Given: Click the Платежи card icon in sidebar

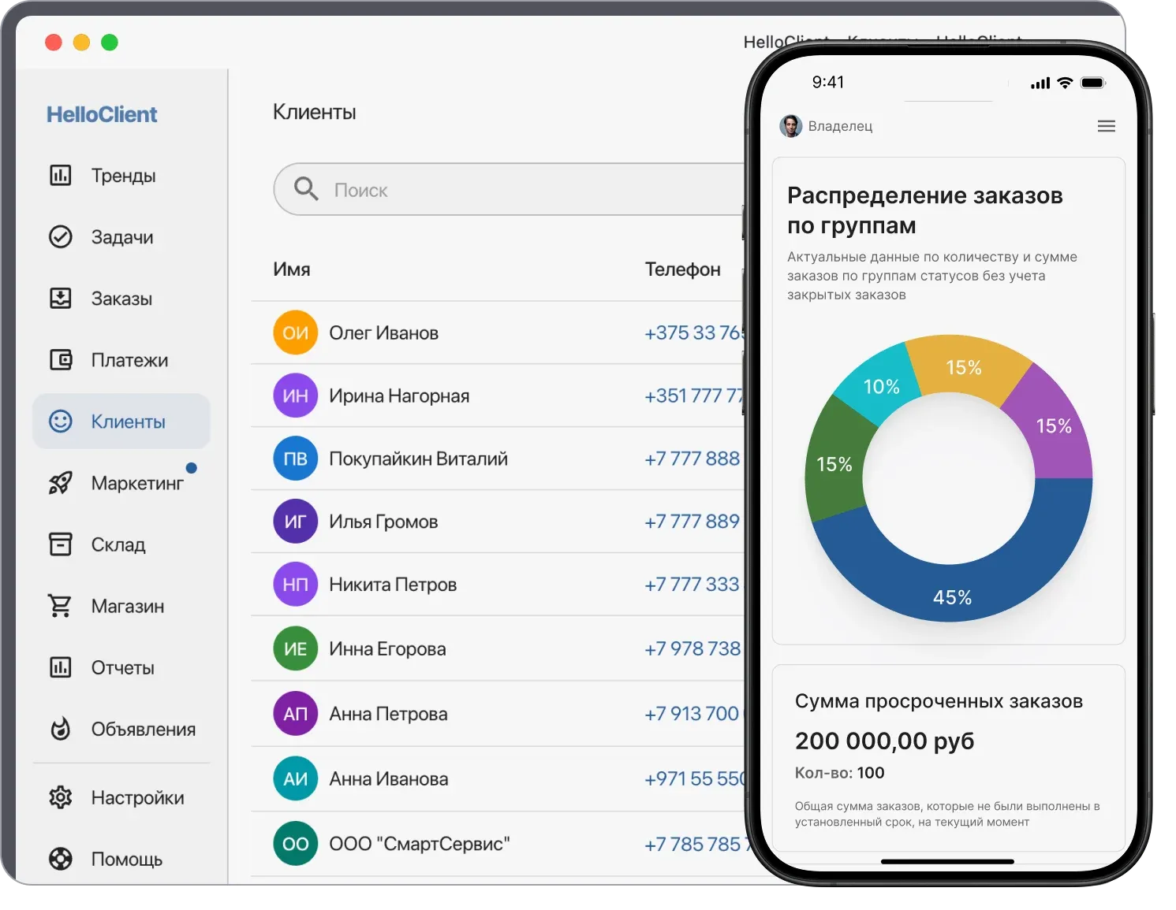Looking at the screenshot, I should pos(61,359).
